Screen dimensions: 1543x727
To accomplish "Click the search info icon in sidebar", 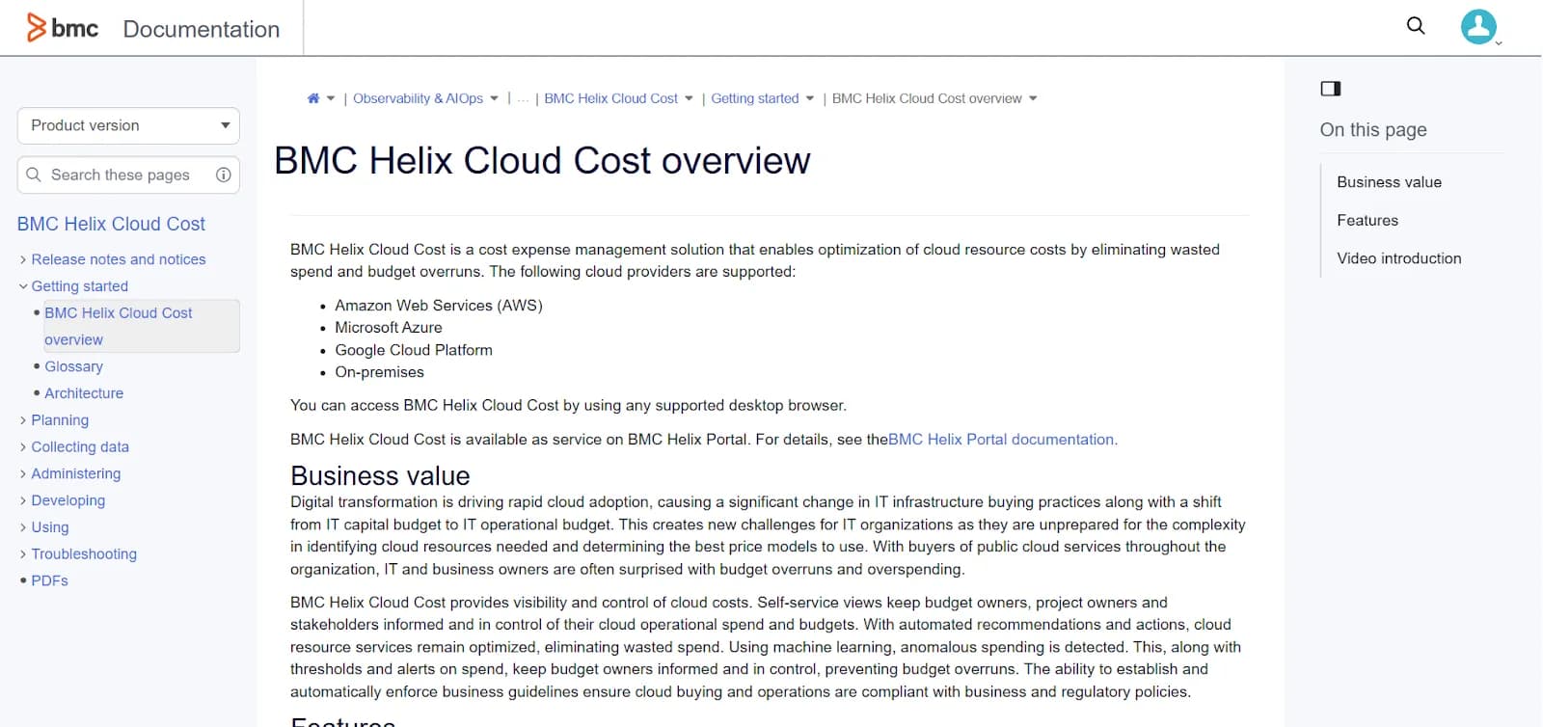I will (224, 175).
